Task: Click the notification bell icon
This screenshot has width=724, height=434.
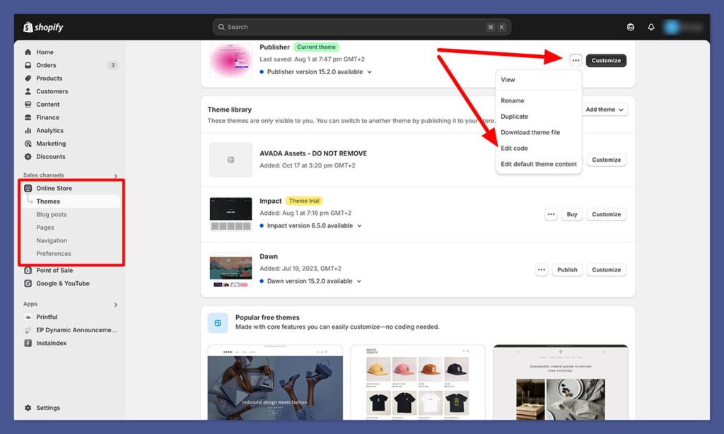Action: pyautogui.click(x=650, y=26)
